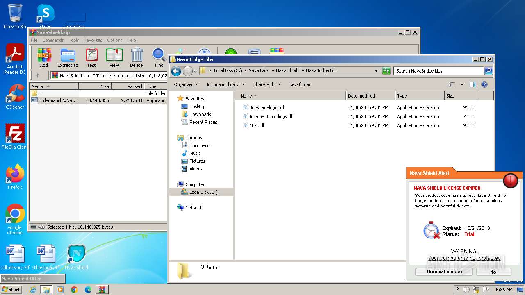This screenshot has height=295, width=525.
Task: Open the Skype desktop shortcut
Action: point(45,16)
